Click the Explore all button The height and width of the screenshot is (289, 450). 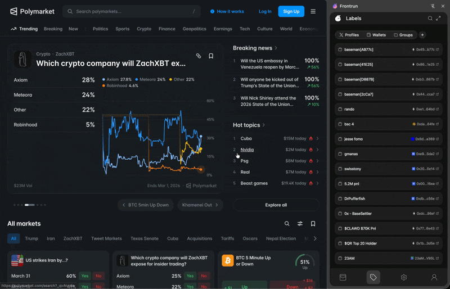tap(276, 205)
